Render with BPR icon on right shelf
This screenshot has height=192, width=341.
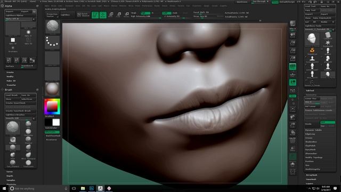(293, 23)
